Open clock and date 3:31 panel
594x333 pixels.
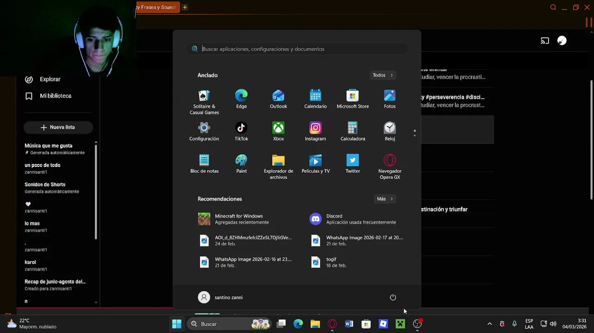574,324
